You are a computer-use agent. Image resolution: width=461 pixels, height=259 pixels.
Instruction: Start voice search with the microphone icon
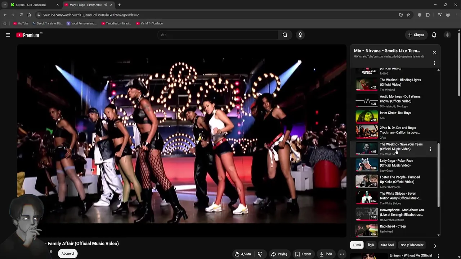click(300, 35)
